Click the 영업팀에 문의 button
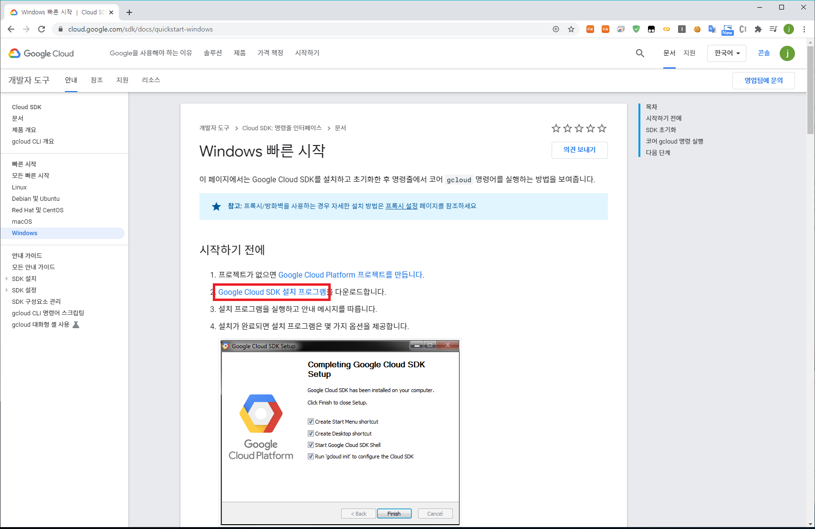 coord(763,81)
